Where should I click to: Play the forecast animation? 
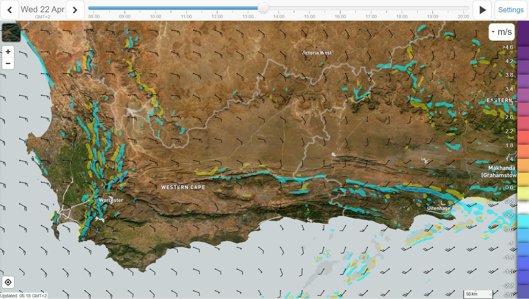click(482, 10)
